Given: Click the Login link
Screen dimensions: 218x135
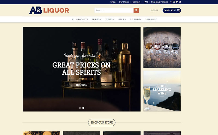Looking at the screenshot, I should [x=155, y=10].
